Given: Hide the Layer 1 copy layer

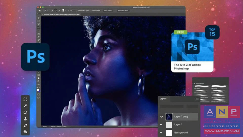Looking at the screenshot, I should 161,117.
